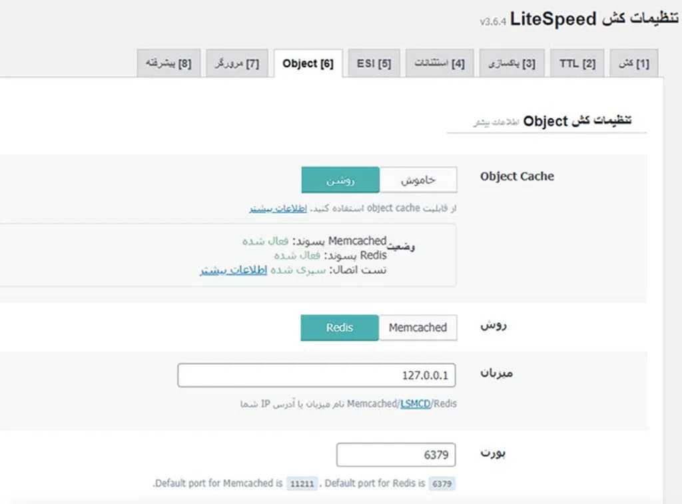Open the LSMCD link below host field
This screenshot has height=504, width=682.
coord(415,404)
